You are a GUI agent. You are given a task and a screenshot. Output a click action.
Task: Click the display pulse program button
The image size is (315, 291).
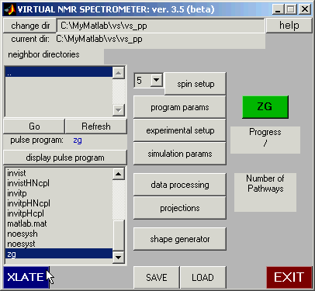pos(65,158)
